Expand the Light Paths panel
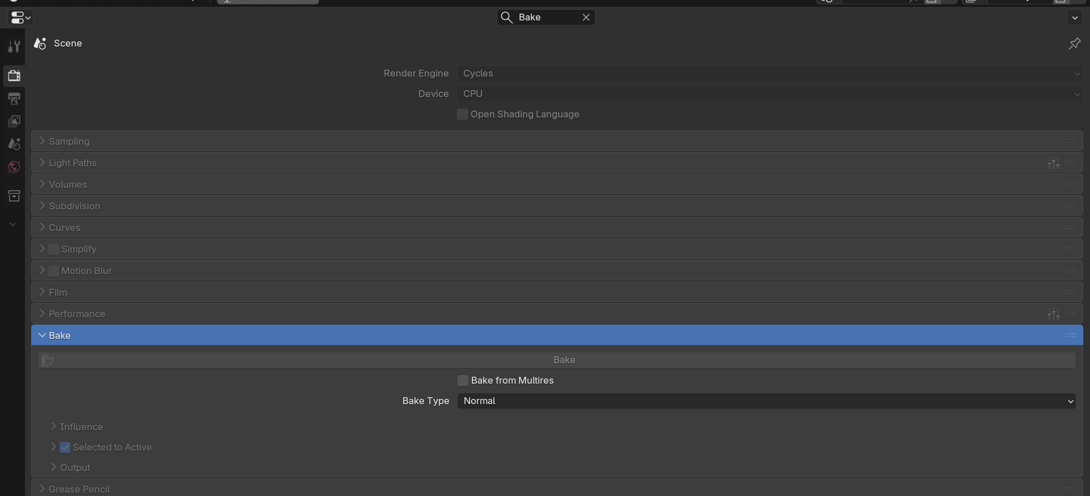The width and height of the screenshot is (1090, 496). point(556,163)
